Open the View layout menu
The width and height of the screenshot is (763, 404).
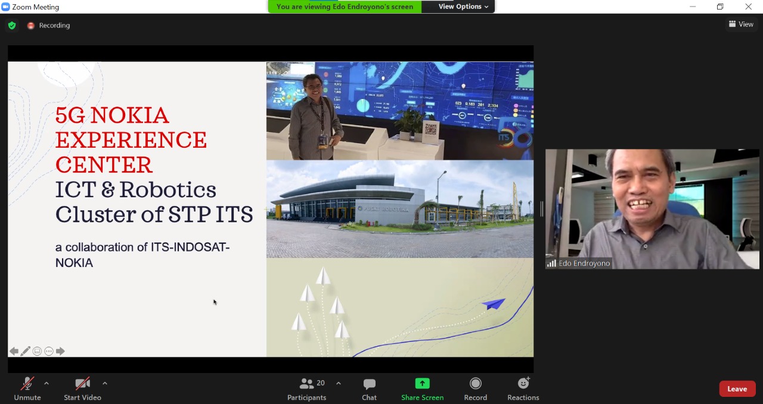click(740, 24)
